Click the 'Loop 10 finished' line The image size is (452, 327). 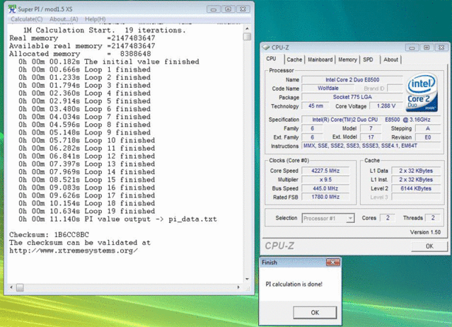[87, 140]
